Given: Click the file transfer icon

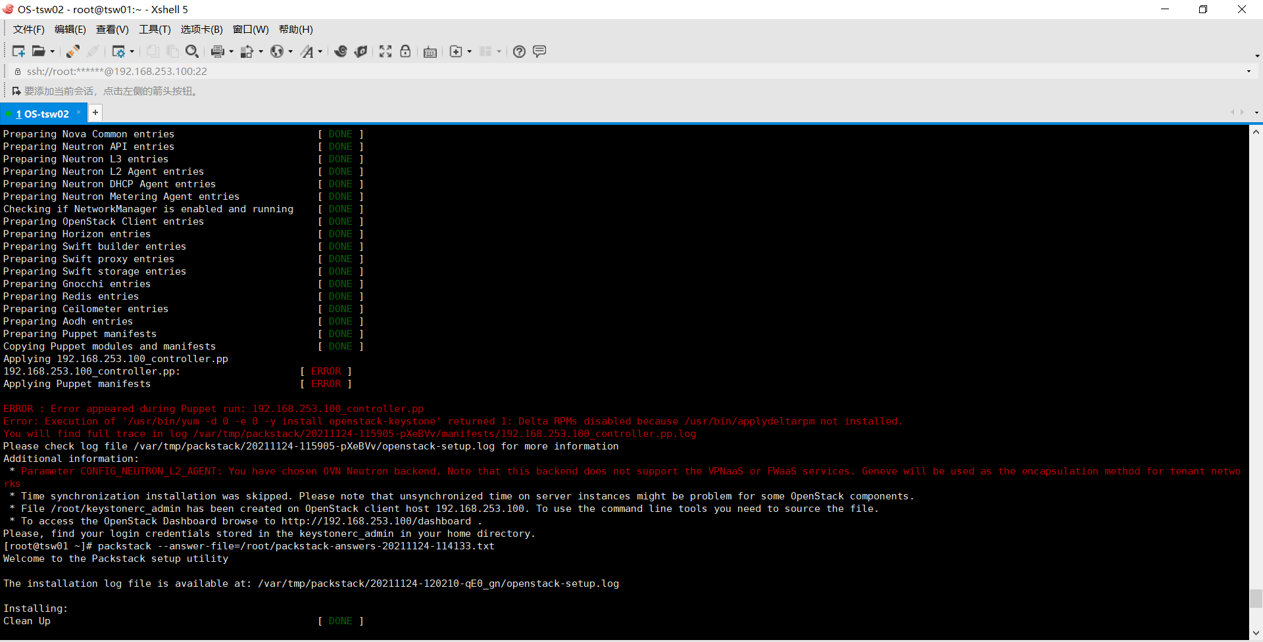Looking at the screenshot, I should 247,51.
